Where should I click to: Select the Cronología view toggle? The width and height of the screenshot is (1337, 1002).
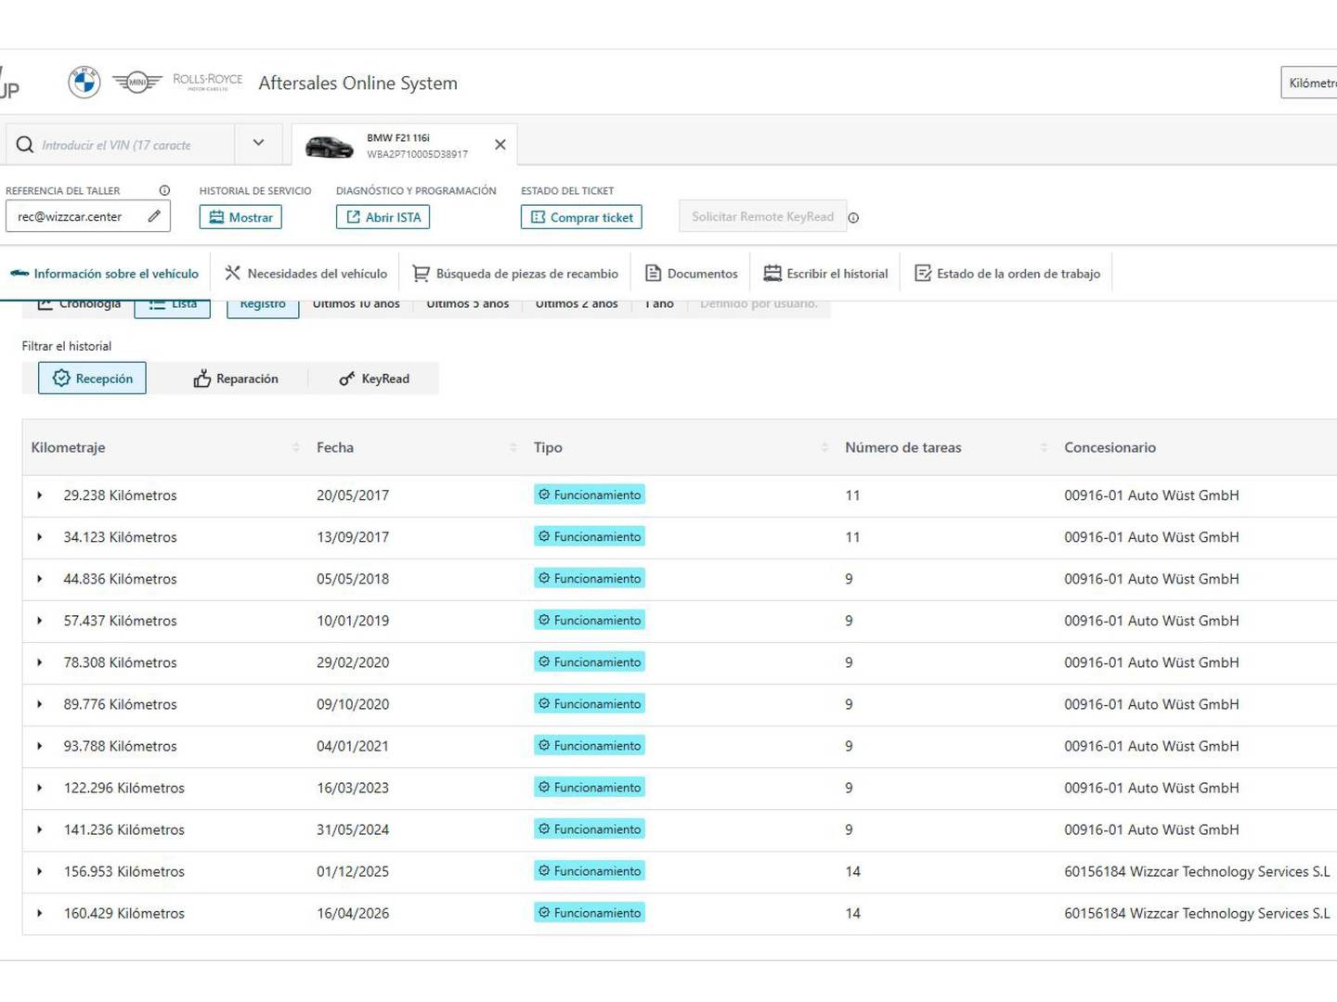click(x=79, y=305)
